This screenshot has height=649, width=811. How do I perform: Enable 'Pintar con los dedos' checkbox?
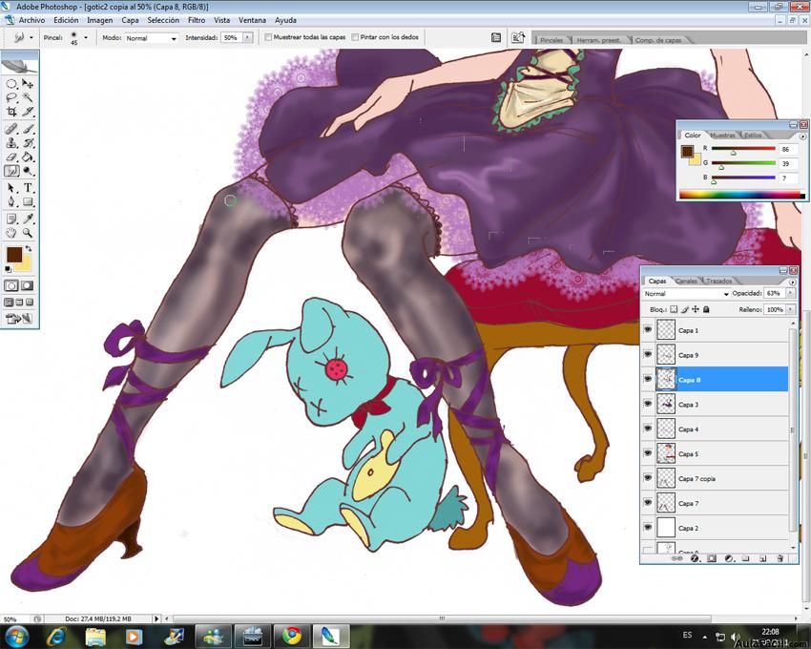coord(355,37)
